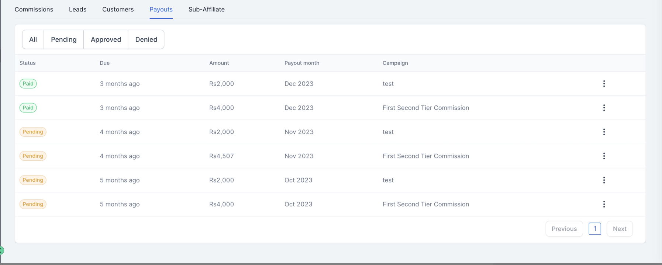
Task: Open the Sub-Affiliate tab
Action: pyautogui.click(x=207, y=10)
